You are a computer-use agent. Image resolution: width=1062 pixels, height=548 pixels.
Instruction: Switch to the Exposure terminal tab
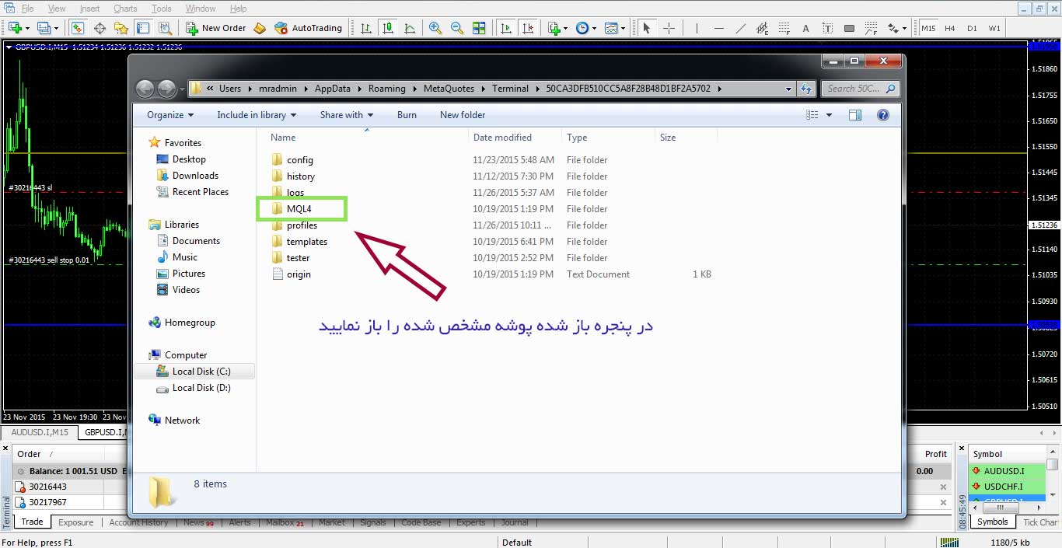76,522
